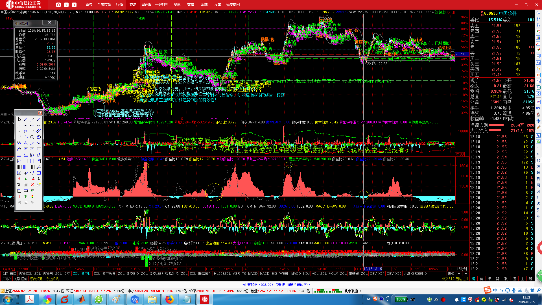
Task: Switch to the 1-minute period
Action: tap(538, 148)
